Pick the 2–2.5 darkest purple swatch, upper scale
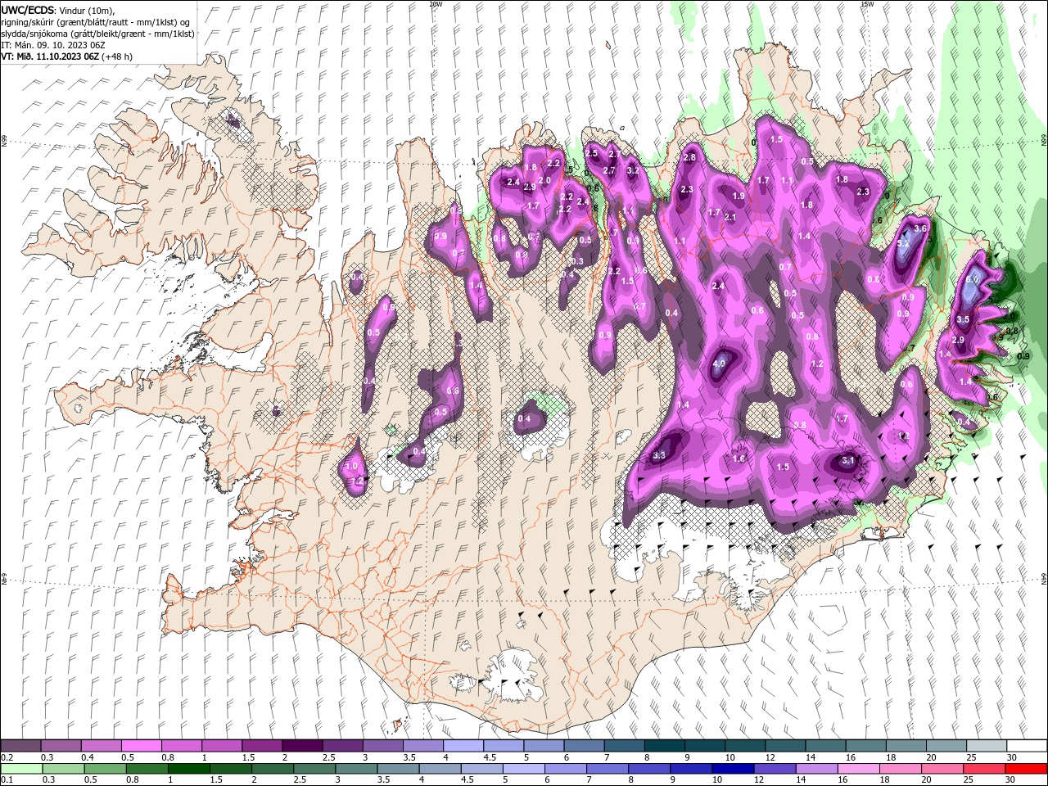 [302, 746]
